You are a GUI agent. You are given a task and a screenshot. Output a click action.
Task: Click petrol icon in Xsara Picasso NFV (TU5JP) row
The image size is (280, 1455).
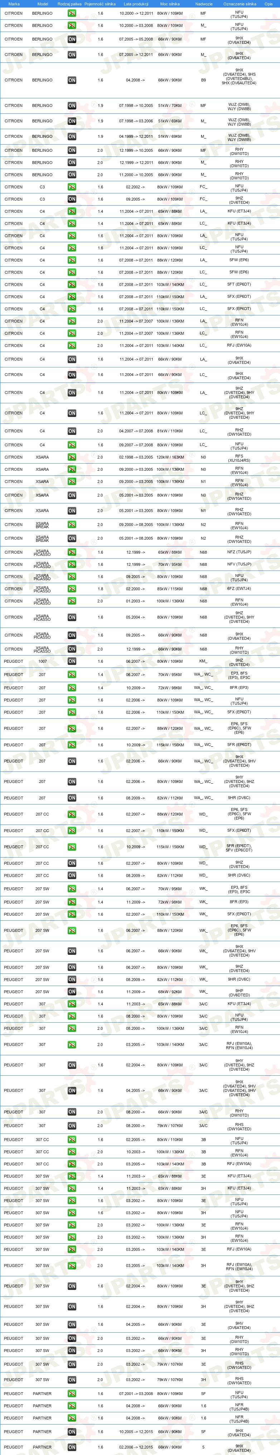[72, 564]
